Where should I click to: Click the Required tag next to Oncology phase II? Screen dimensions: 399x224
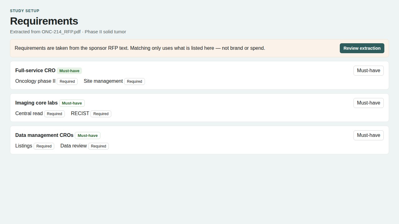67,82
